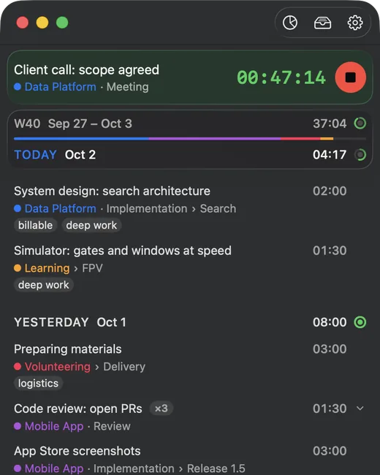Click the running time 00:47:14
This screenshot has height=475, width=380.
[281, 77]
